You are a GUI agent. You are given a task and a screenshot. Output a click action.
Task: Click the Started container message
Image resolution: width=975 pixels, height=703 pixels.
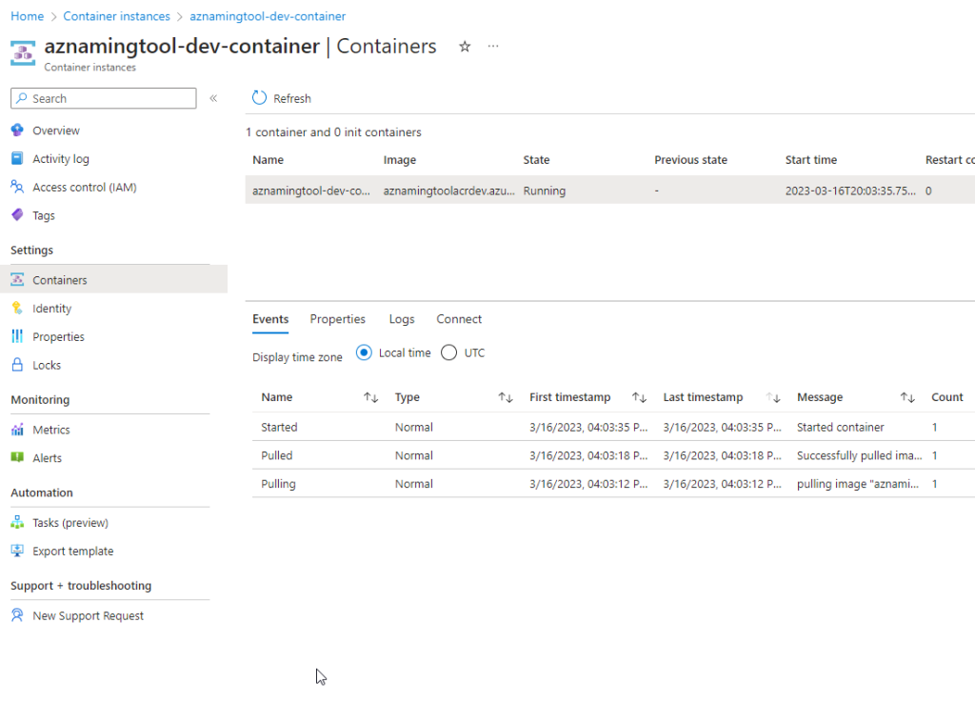coord(841,428)
